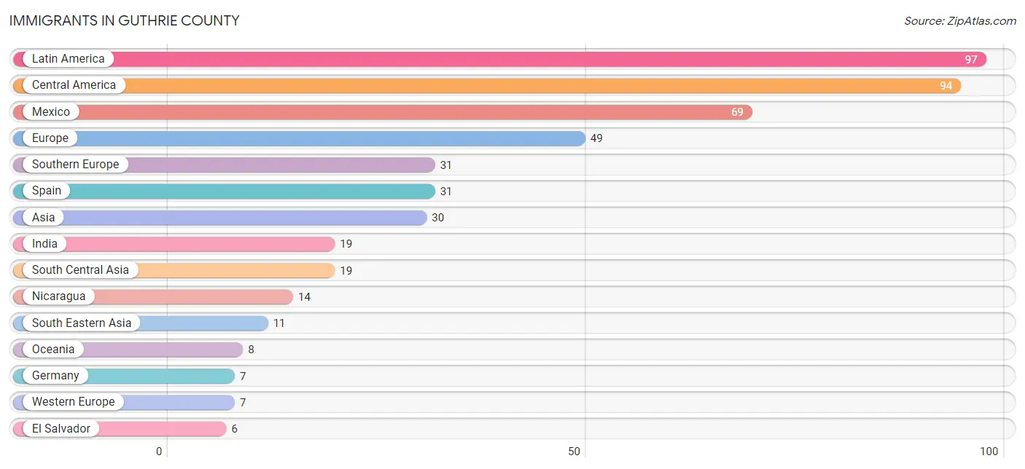Select the Oceania purple bar

click(128, 350)
